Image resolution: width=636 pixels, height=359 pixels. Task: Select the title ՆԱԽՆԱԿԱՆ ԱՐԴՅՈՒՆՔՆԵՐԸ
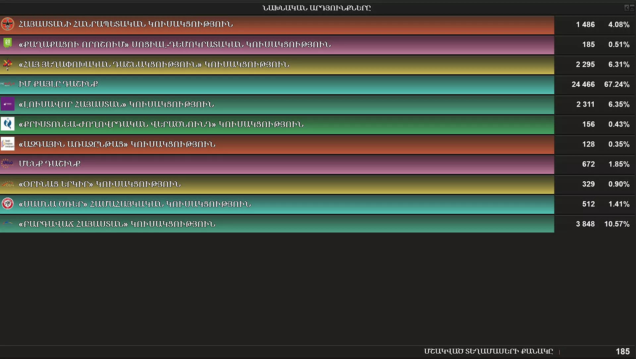pos(317,8)
